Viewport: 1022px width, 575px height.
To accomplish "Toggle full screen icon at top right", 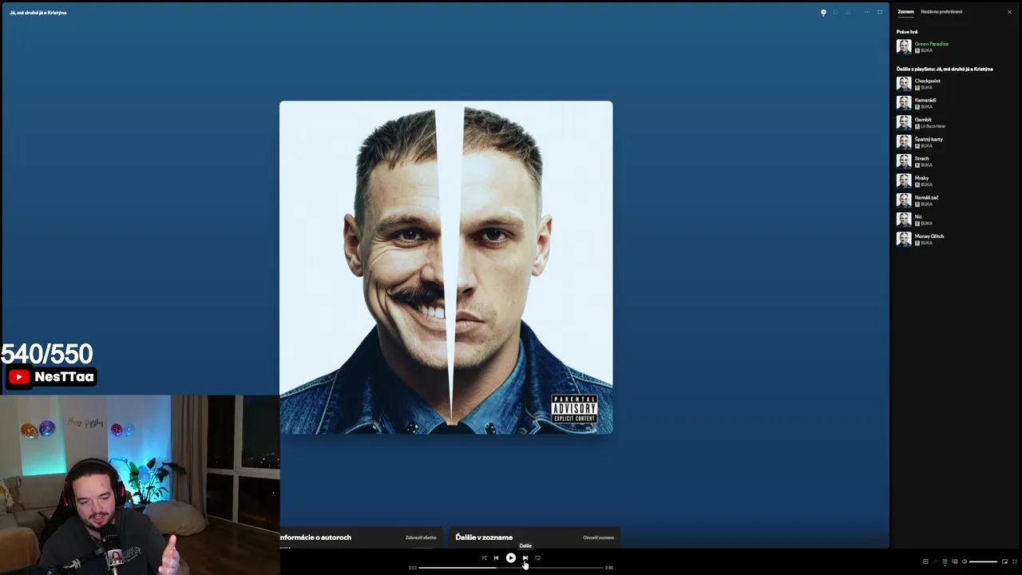I will click(x=880, y=12).
